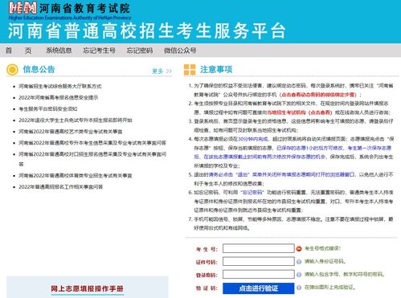This screenshot has height=298, width=401.
Task: Click the info icon next to 登录密码 field
Action: pyautogui.click(x=299, y=275)
